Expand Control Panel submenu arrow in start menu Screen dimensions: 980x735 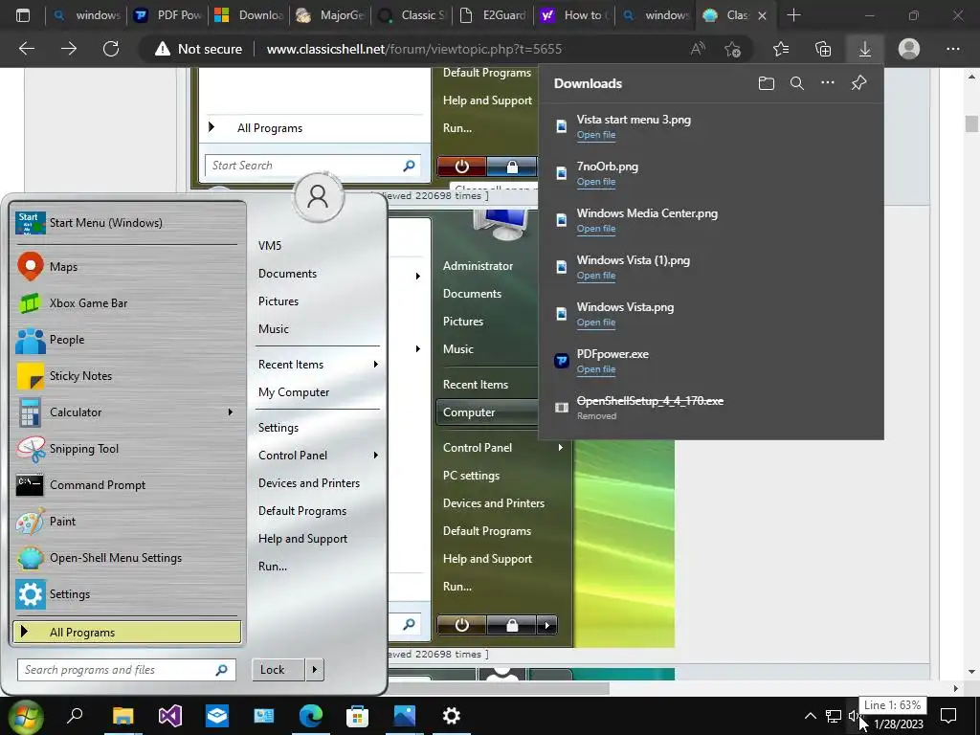(x=375, y=455)
